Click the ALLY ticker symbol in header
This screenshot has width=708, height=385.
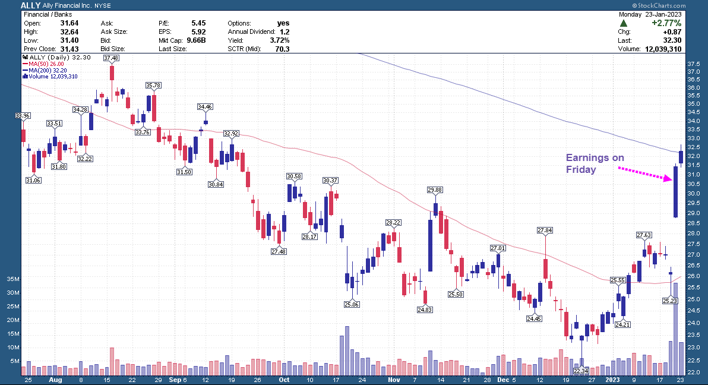tap(31, 5)
